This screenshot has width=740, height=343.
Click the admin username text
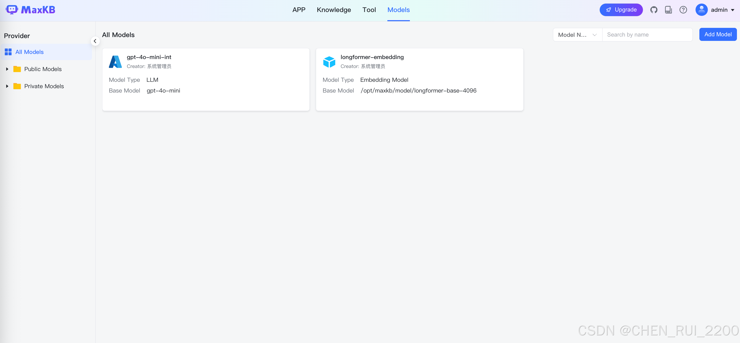pos(719,10)
